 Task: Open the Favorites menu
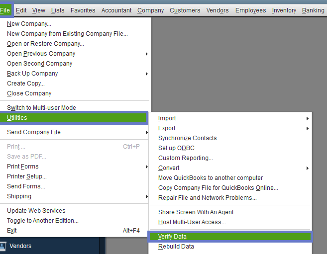pyautogui.click(x=83, y=10)
